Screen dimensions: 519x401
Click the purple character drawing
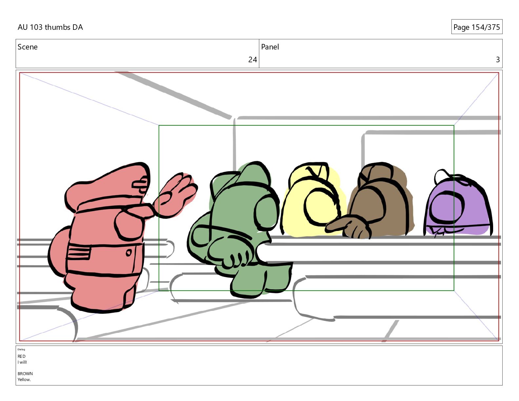pos(458,203)
